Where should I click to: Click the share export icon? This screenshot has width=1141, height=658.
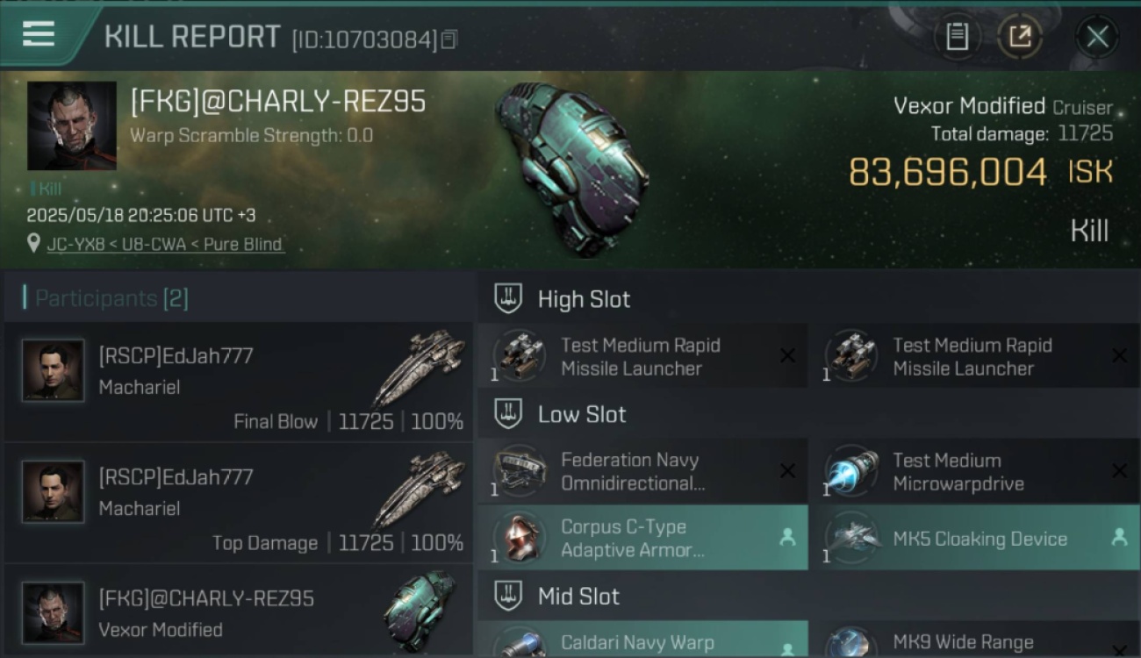[1020, 37]
